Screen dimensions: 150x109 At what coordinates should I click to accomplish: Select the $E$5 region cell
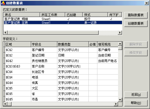pos(18,94)
